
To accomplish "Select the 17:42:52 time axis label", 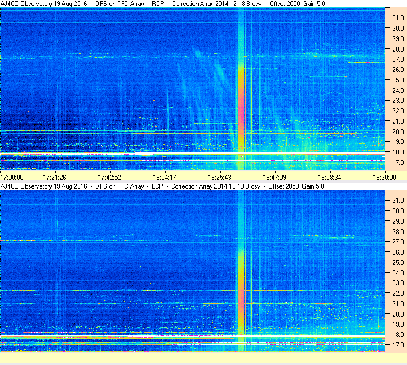I will point(109,178).
